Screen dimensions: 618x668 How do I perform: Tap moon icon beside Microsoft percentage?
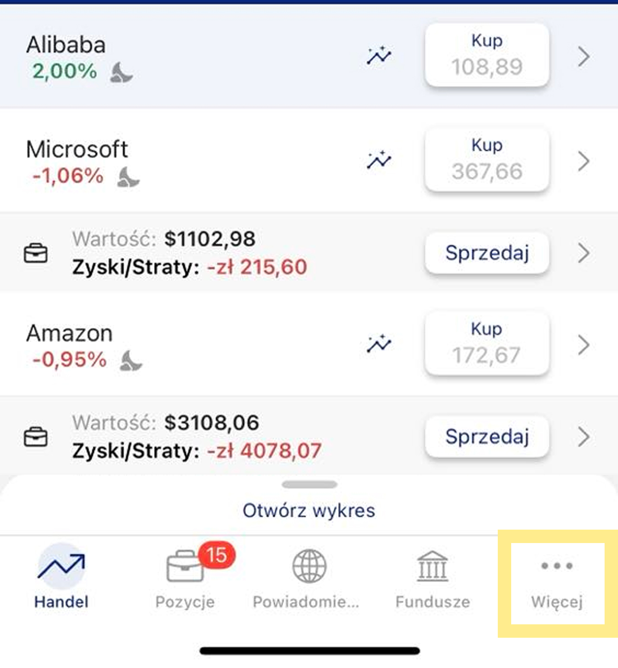(128, 177)
